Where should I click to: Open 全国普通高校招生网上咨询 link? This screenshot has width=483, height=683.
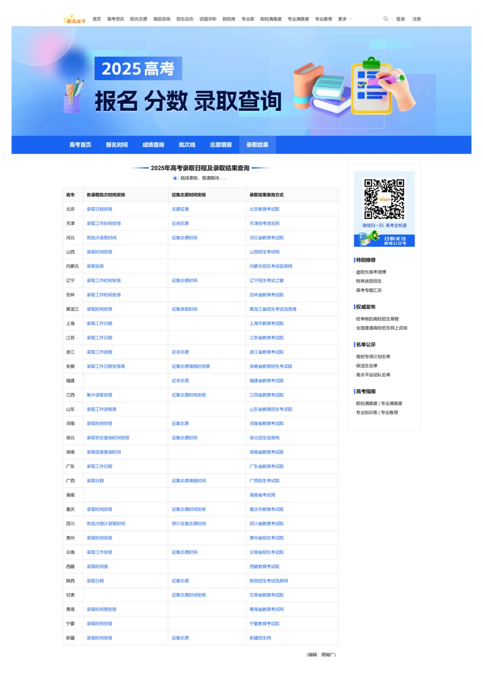(x=381, y=328)
